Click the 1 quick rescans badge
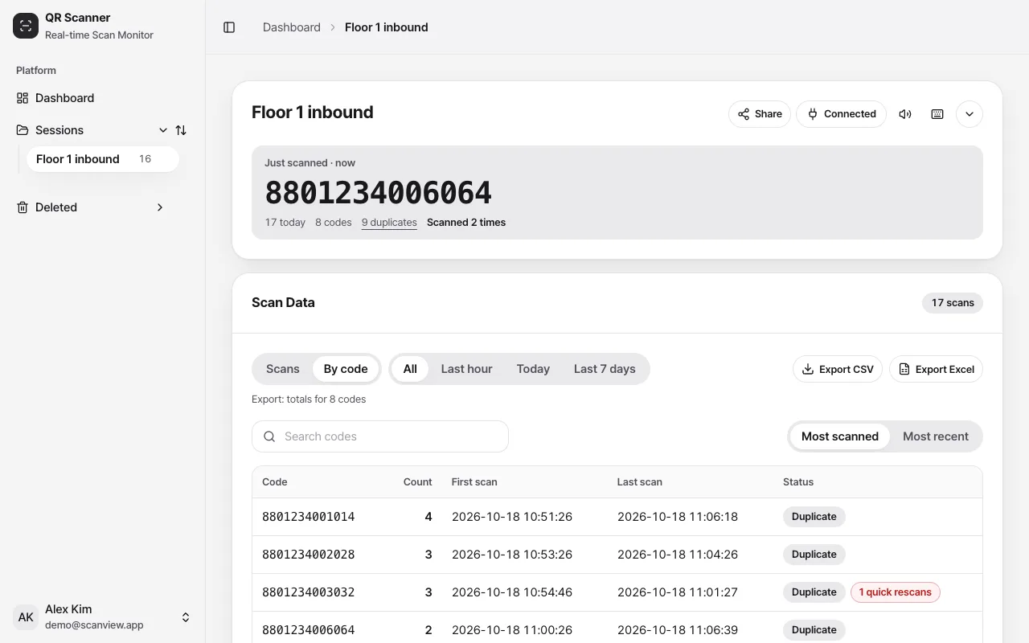The image size is (1029, 643). click(x=896, y=592)
